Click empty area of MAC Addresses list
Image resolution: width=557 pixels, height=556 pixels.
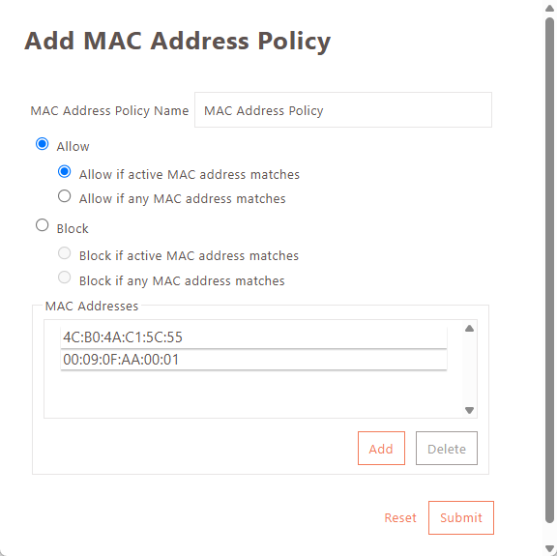pos(253,394)
